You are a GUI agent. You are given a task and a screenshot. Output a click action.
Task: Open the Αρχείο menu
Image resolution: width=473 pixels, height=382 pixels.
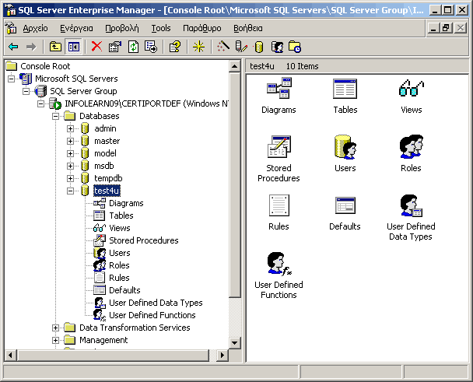point(35,28)
